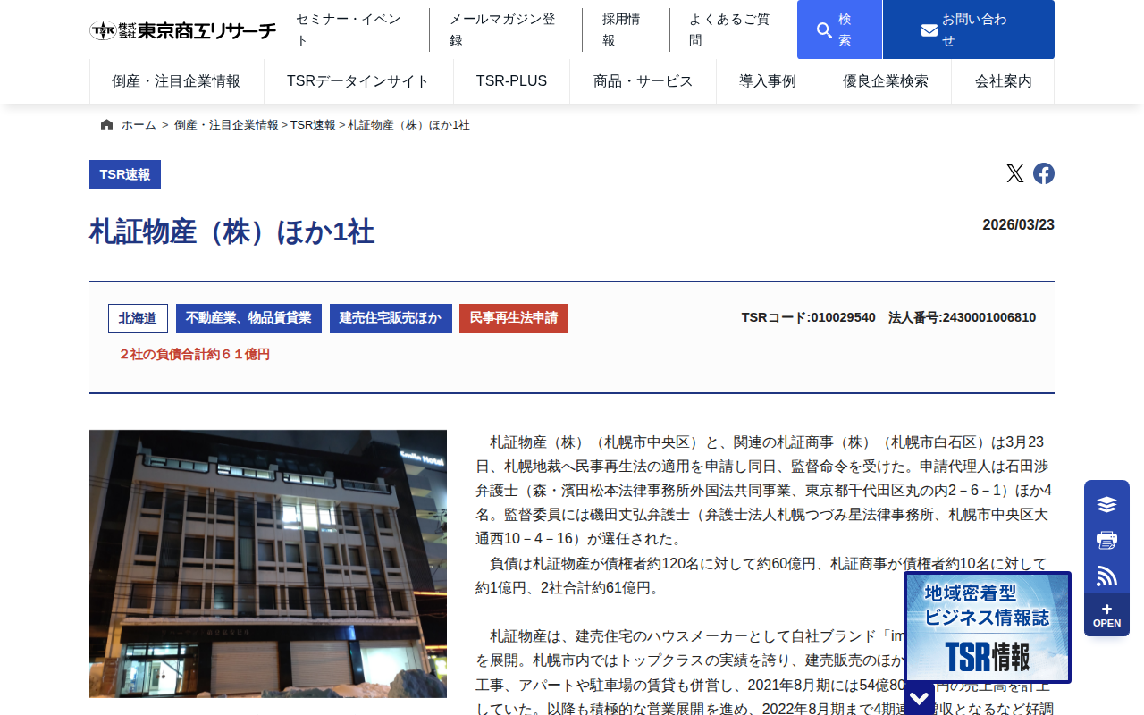Click the envelope contact icon
This screenshot has width=1144, height=715.
[x=929, y=30]
